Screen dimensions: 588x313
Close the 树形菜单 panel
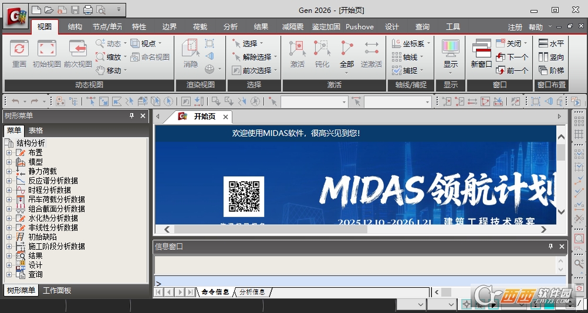143,115
